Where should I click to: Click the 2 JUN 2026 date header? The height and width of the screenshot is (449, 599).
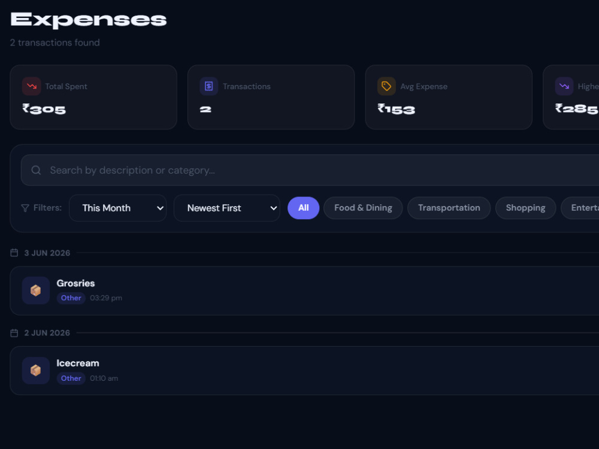[47, 333]
